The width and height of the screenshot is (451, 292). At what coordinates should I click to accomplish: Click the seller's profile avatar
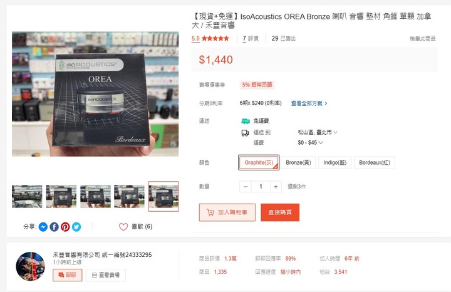tap(30, 266)
